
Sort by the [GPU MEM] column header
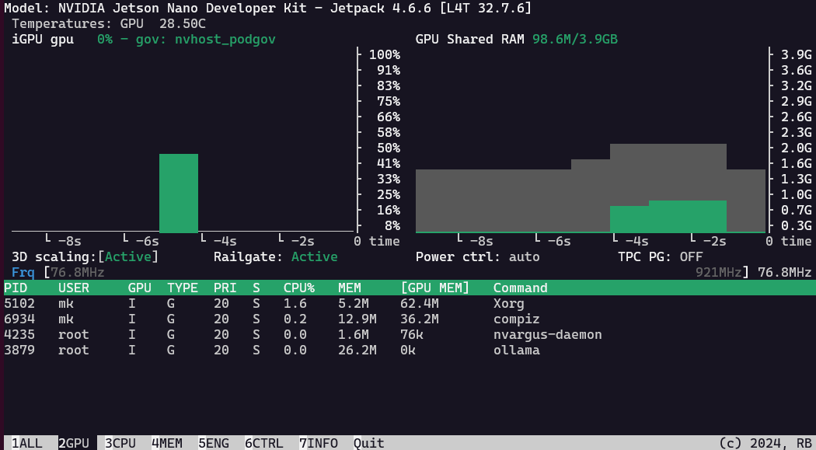click(435, 288)
